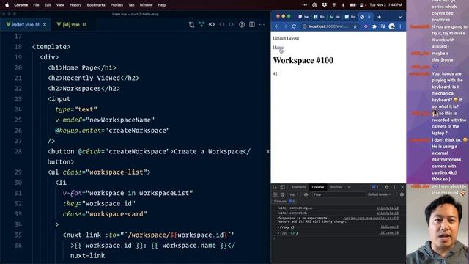Bookmark the page with star icon
The width and height of the screenshot is (469, 264).
(355, 26)
